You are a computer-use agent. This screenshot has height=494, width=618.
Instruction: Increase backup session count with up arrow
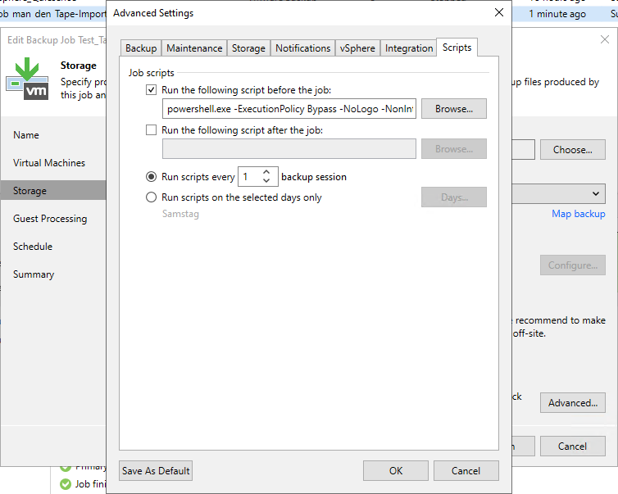click(x=266, y=172)
